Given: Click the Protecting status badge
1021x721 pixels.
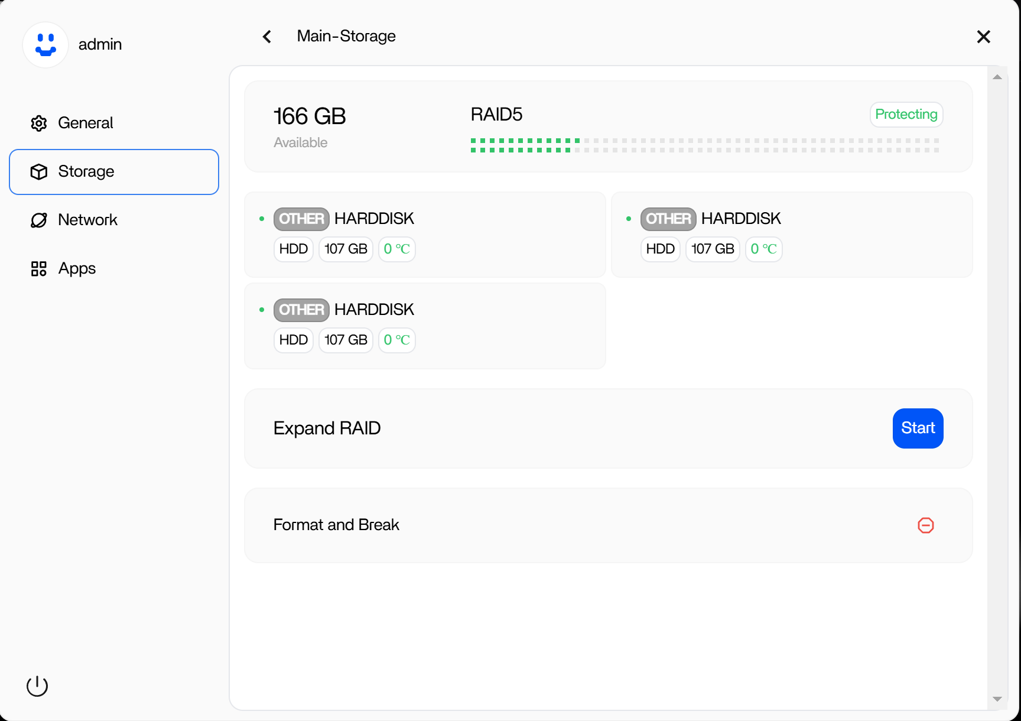Looking at the screenshot, I should pos(906,114).
